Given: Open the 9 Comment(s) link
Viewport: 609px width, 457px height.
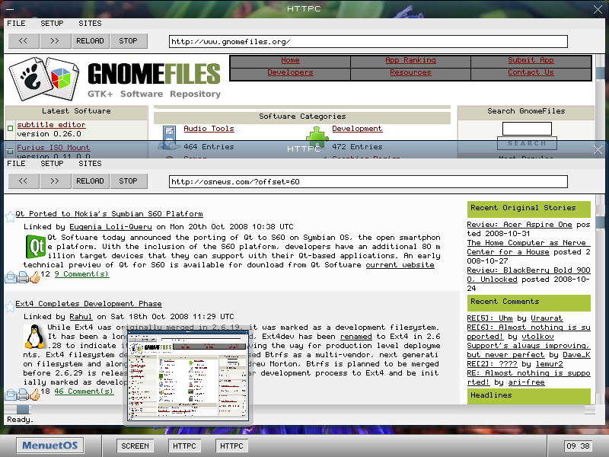Looking at the screenshot, I should [81, 274].
